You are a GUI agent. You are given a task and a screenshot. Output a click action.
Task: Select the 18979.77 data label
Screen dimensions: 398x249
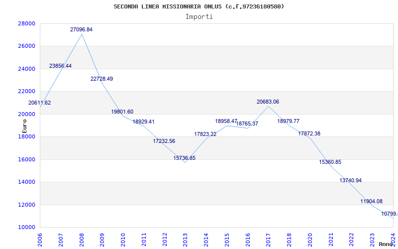[289, 121]
